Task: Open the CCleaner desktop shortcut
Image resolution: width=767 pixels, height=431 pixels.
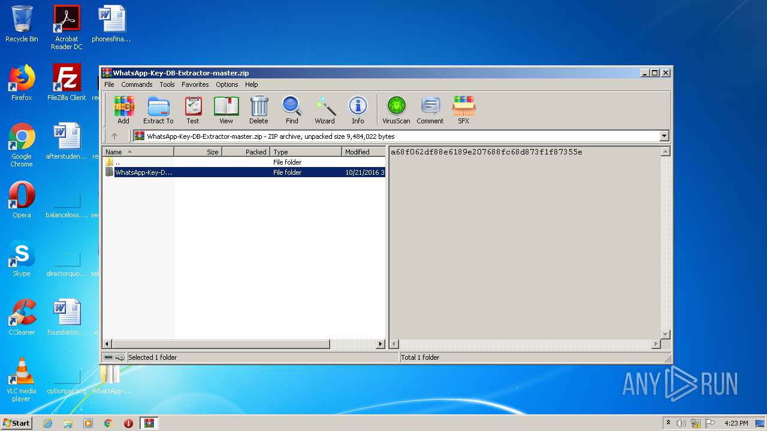Action: [x=22, y=317]
